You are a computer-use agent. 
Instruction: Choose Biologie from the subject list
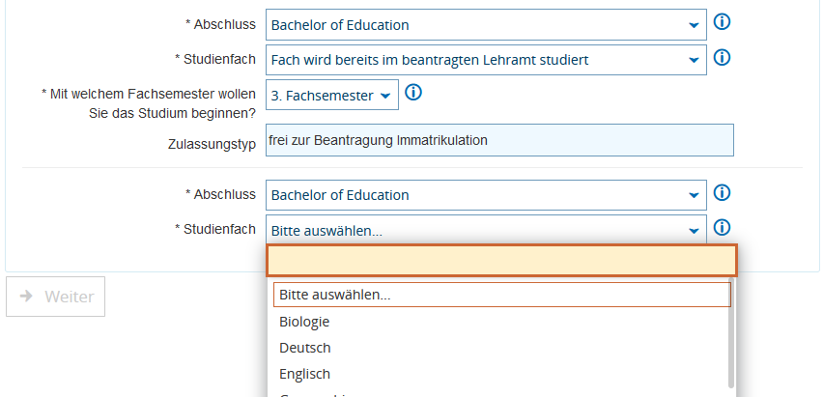point(305,322)
